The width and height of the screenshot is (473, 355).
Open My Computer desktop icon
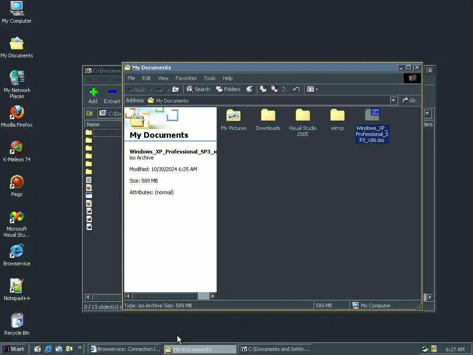tap(17, 12)
